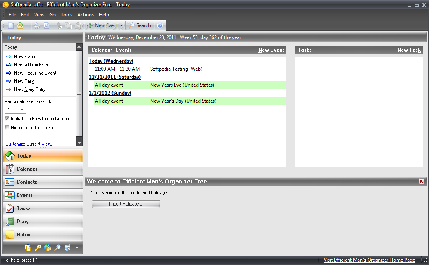Expand the New Event toolbar dropdown arrow
Image resolution: width=429 pixels, height=265 pixels.
point(121,25)
